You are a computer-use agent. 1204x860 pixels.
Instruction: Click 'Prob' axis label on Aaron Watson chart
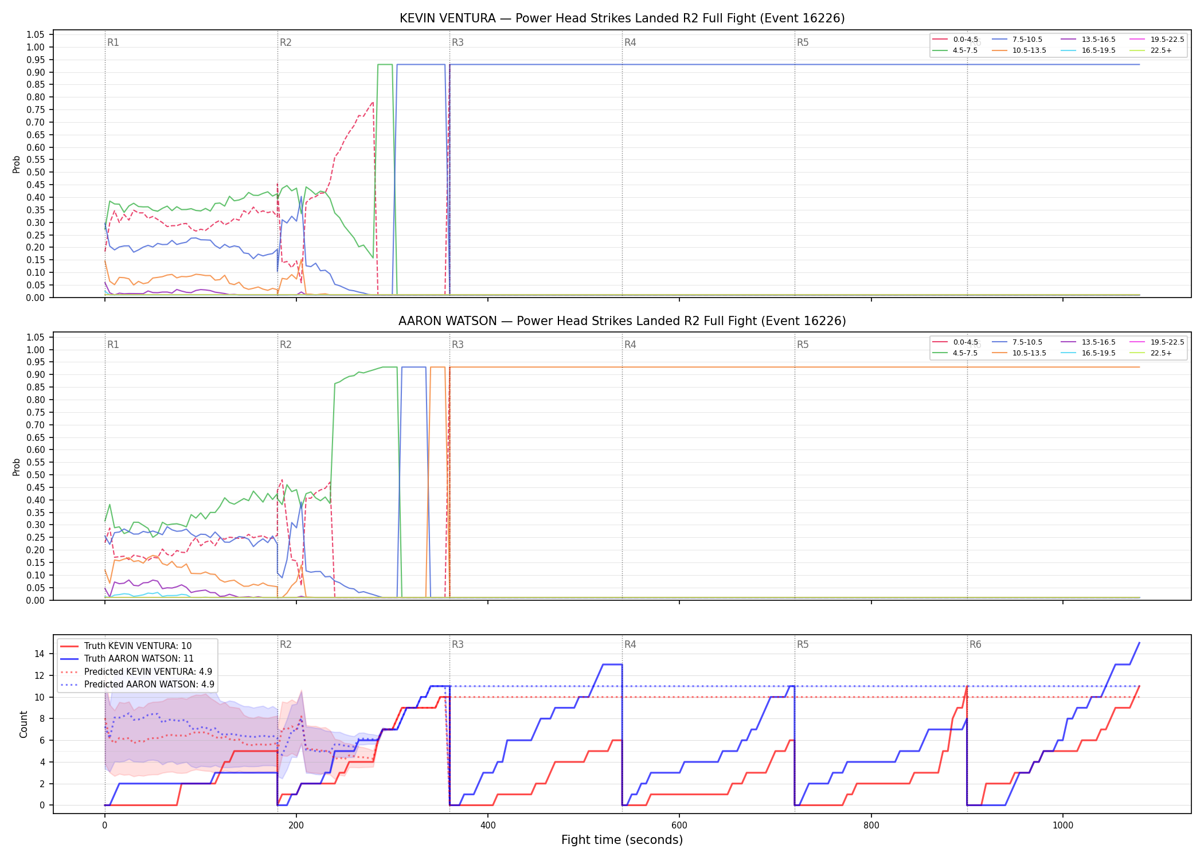(17, 467)
